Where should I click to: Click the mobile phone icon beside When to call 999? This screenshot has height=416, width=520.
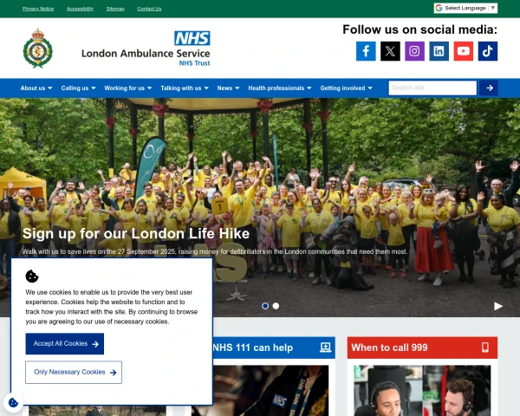(x=484, y=348)
